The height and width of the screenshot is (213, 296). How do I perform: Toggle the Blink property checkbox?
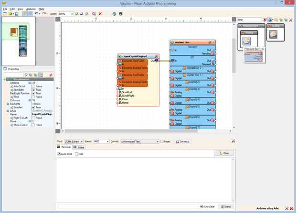click(33, 97)
